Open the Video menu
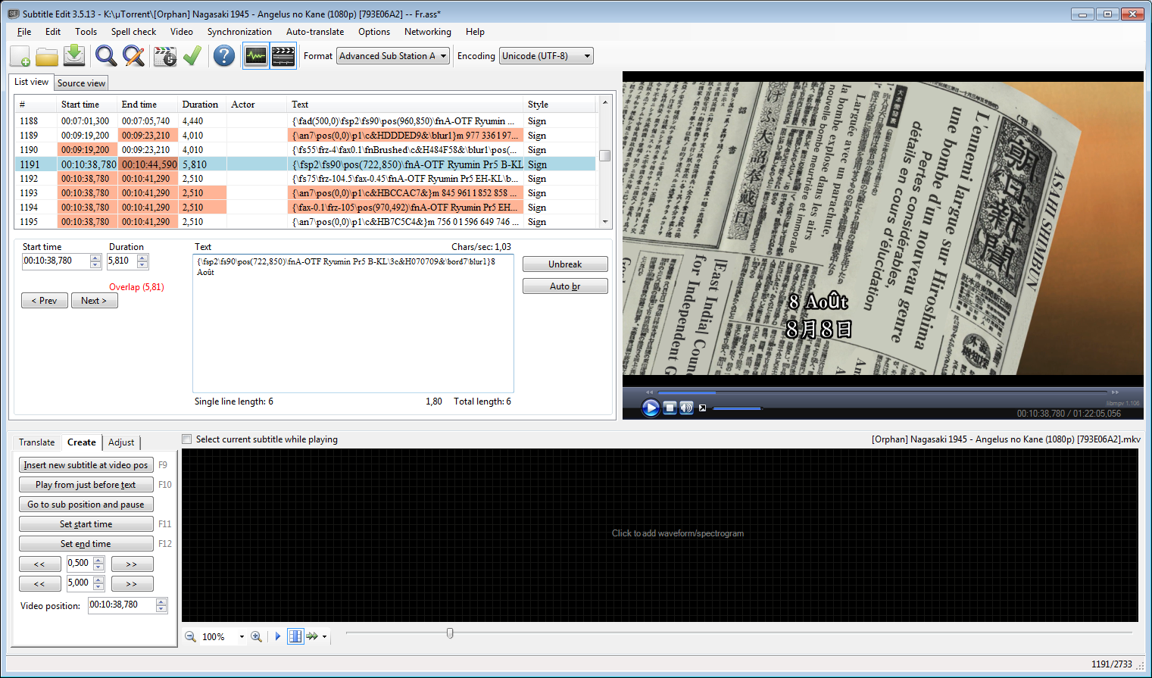 coord(182,32)
